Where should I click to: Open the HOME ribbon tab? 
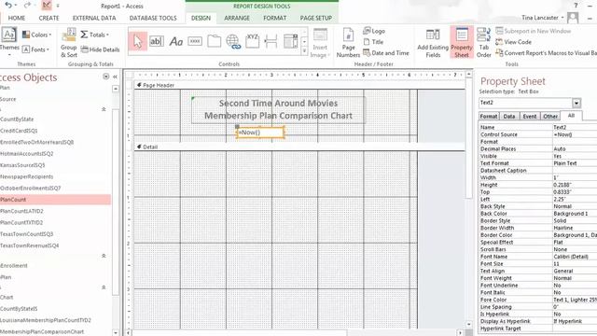(x=17, y=18)
